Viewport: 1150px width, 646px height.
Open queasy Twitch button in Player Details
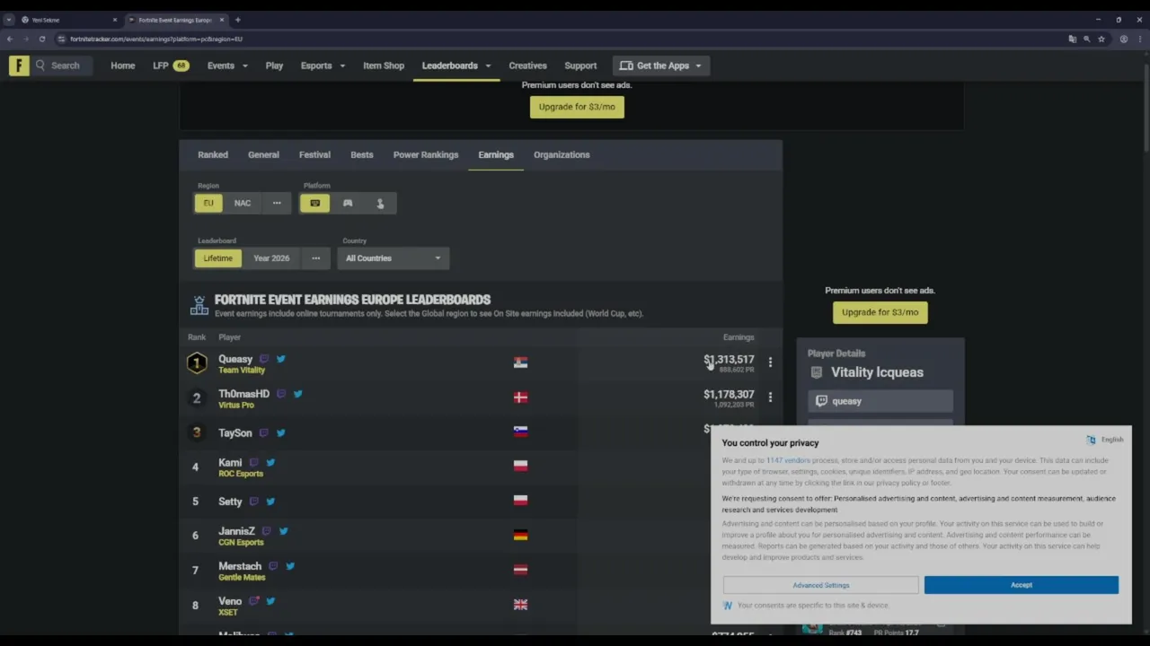(880, 401)
